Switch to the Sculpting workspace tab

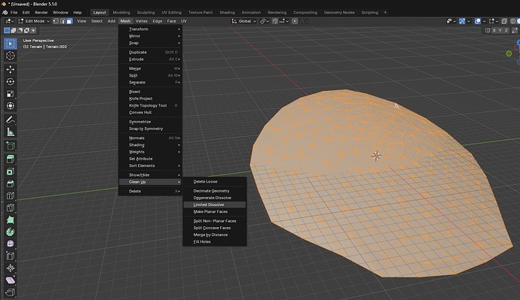[146, 12]
